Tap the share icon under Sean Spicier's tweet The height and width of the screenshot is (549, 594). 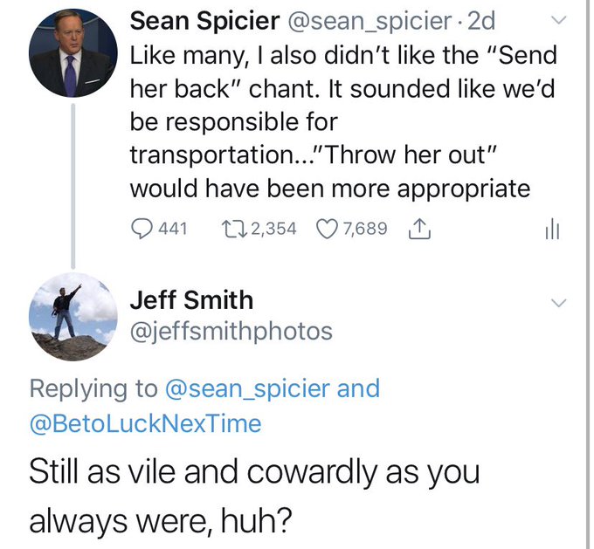click(419, 229)
